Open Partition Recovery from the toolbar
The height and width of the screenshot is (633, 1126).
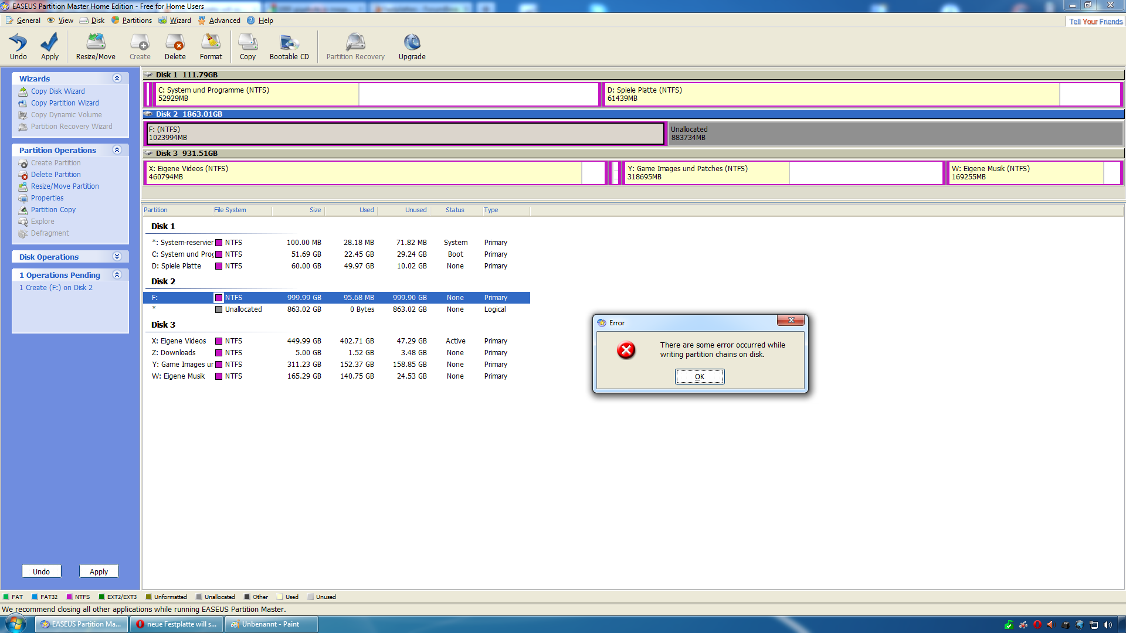[355, 47]
